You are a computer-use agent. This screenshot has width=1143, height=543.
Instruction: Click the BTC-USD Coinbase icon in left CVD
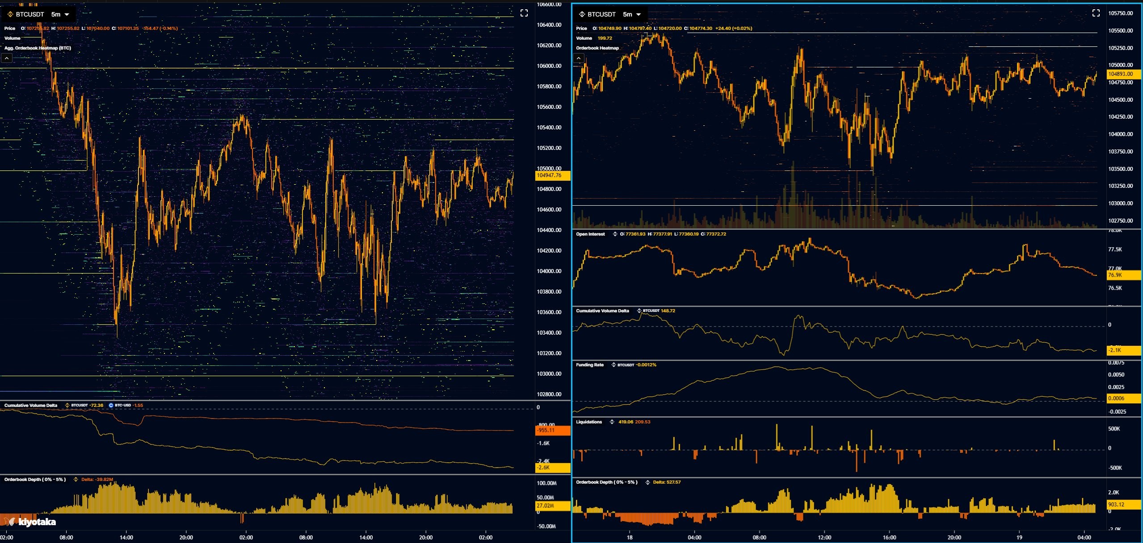coord(111,405)
